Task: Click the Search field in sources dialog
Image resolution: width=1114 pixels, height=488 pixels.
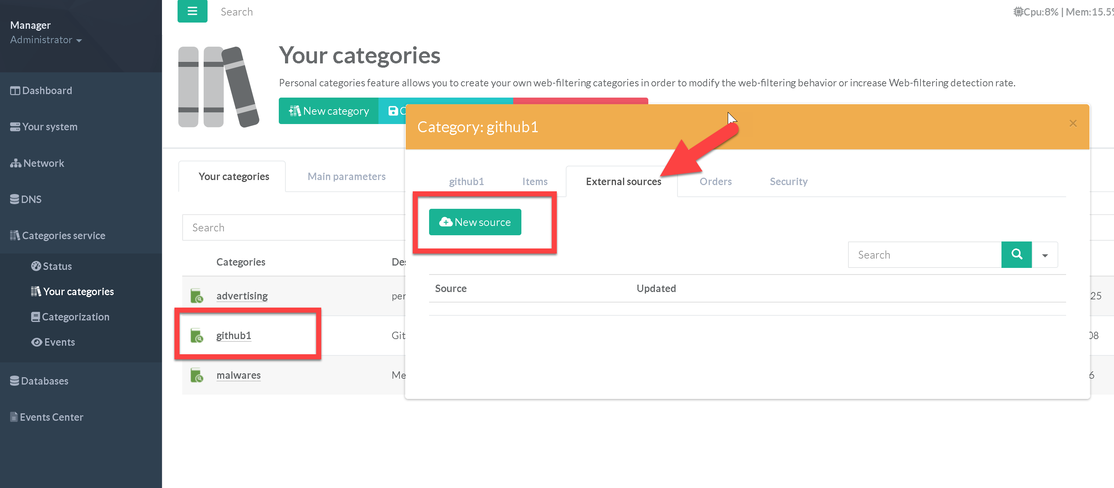Action: coord(925,255)
